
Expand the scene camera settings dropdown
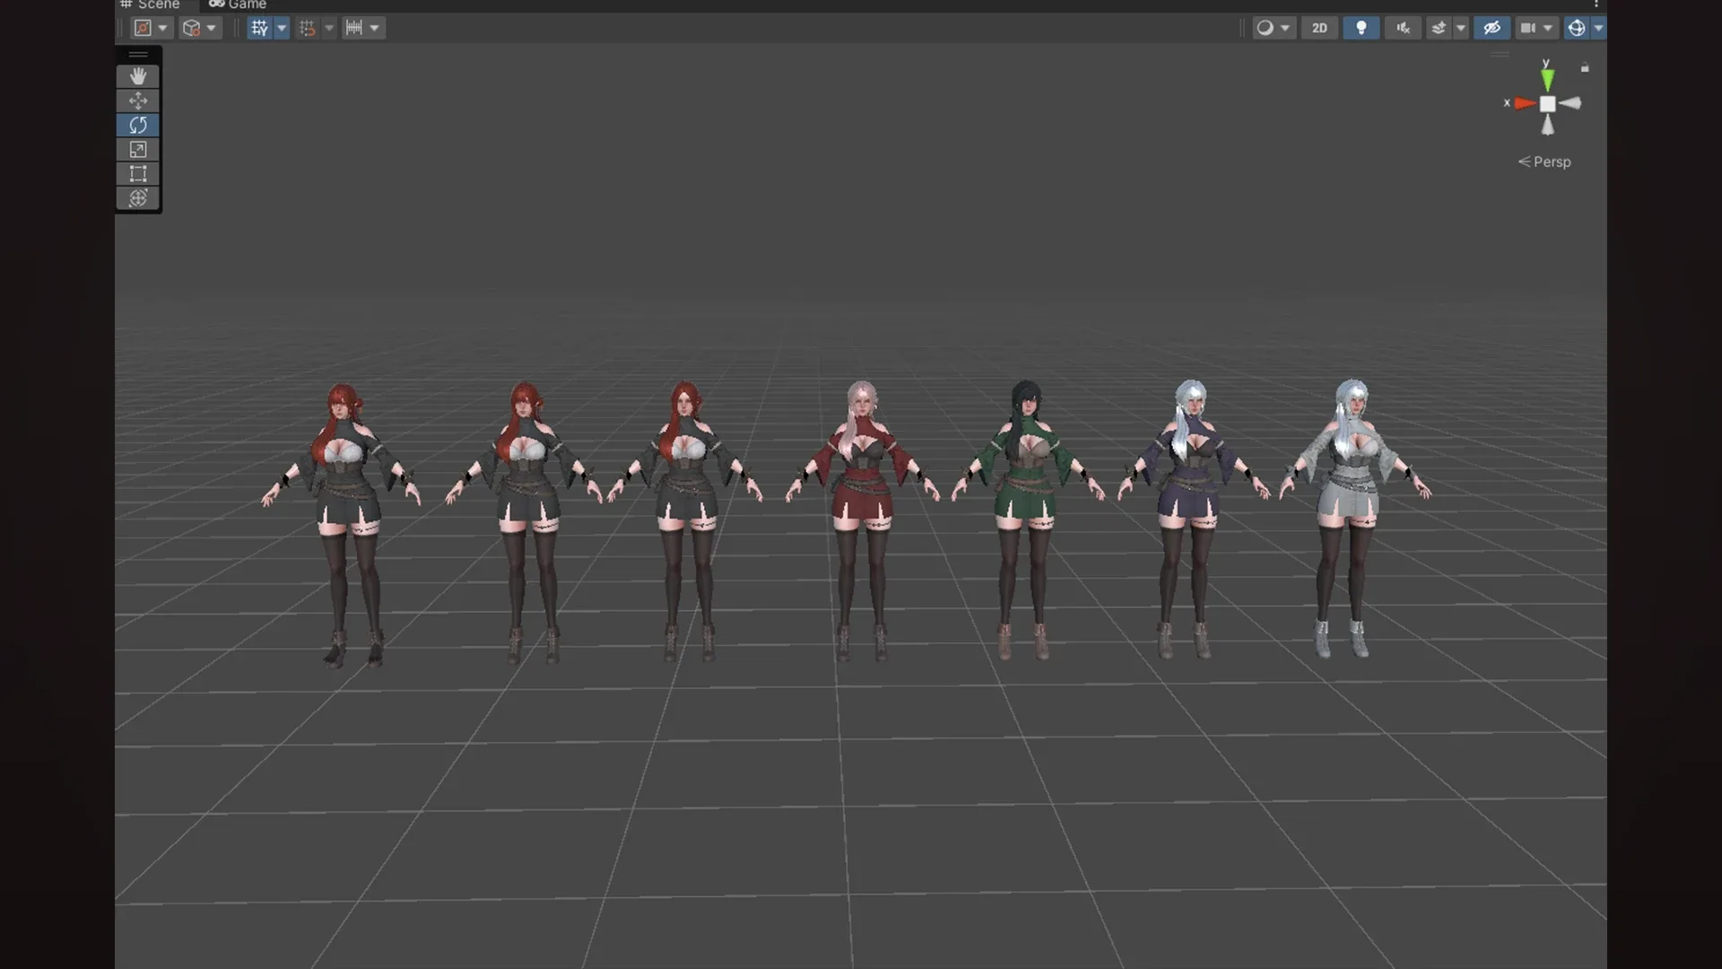1548,28
